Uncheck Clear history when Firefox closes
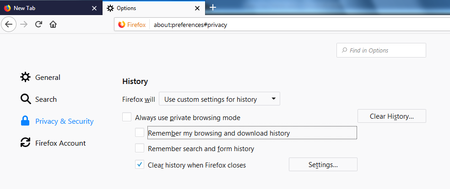 pyautogui.click(x=140, y=164)
